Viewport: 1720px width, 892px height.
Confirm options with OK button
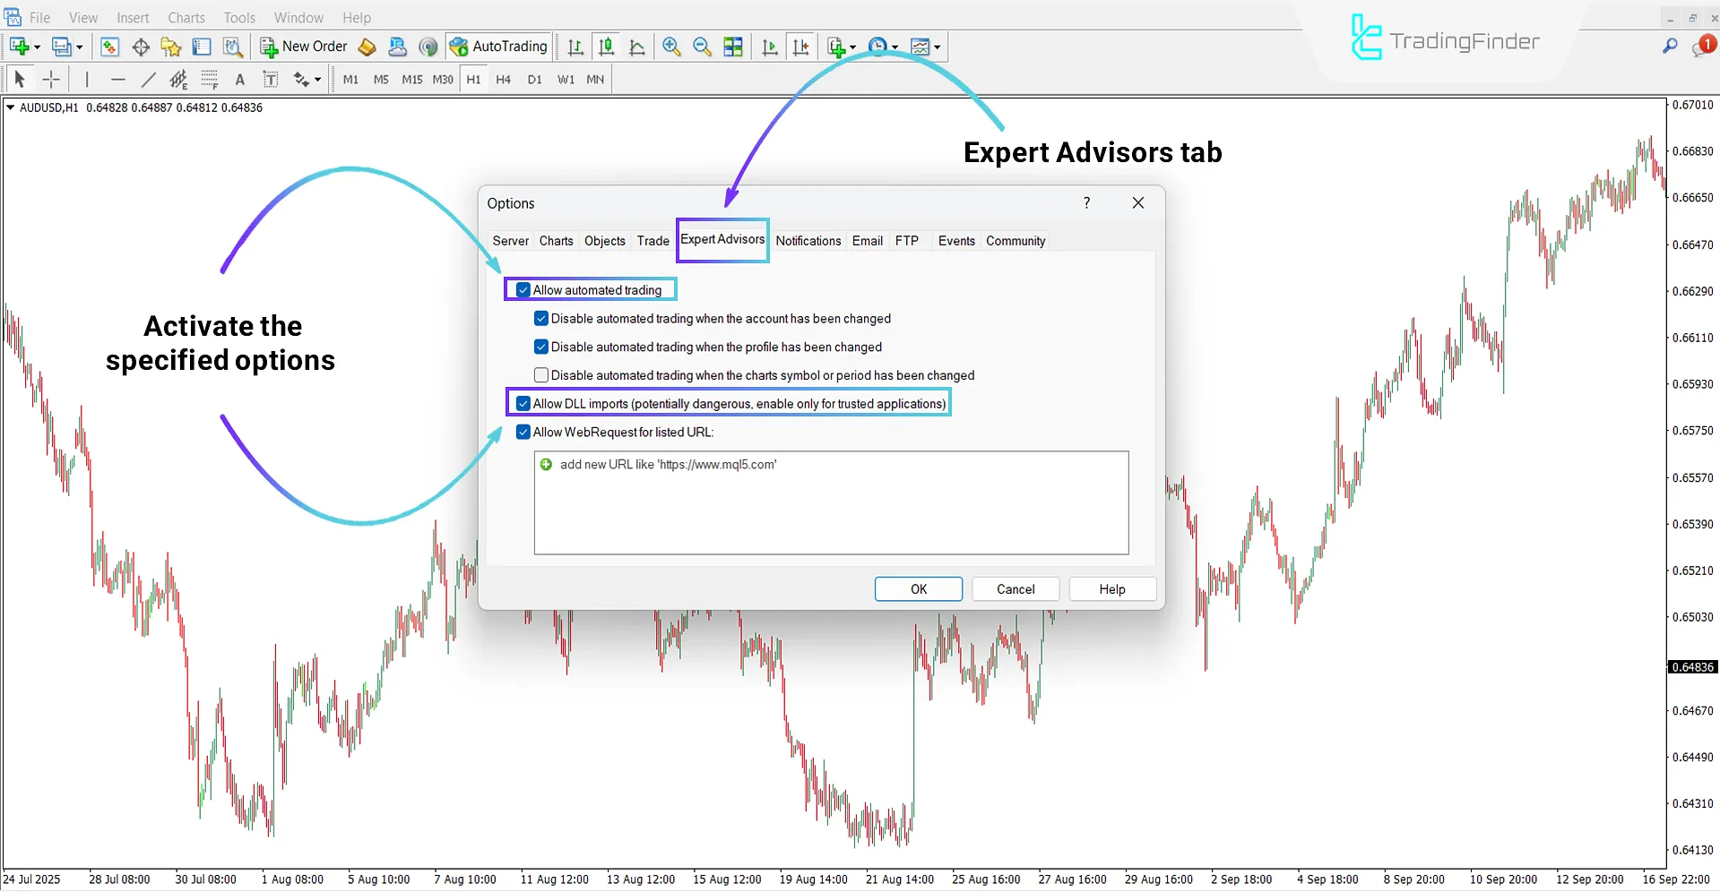(x=917, y=588)
